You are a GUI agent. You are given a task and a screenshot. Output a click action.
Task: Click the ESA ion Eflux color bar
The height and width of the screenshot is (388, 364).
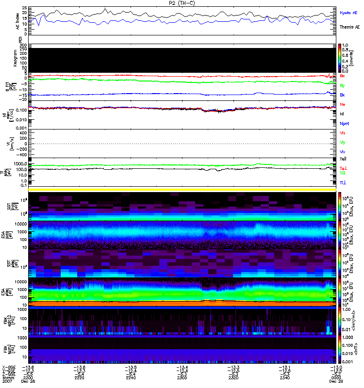click(339, 235)
